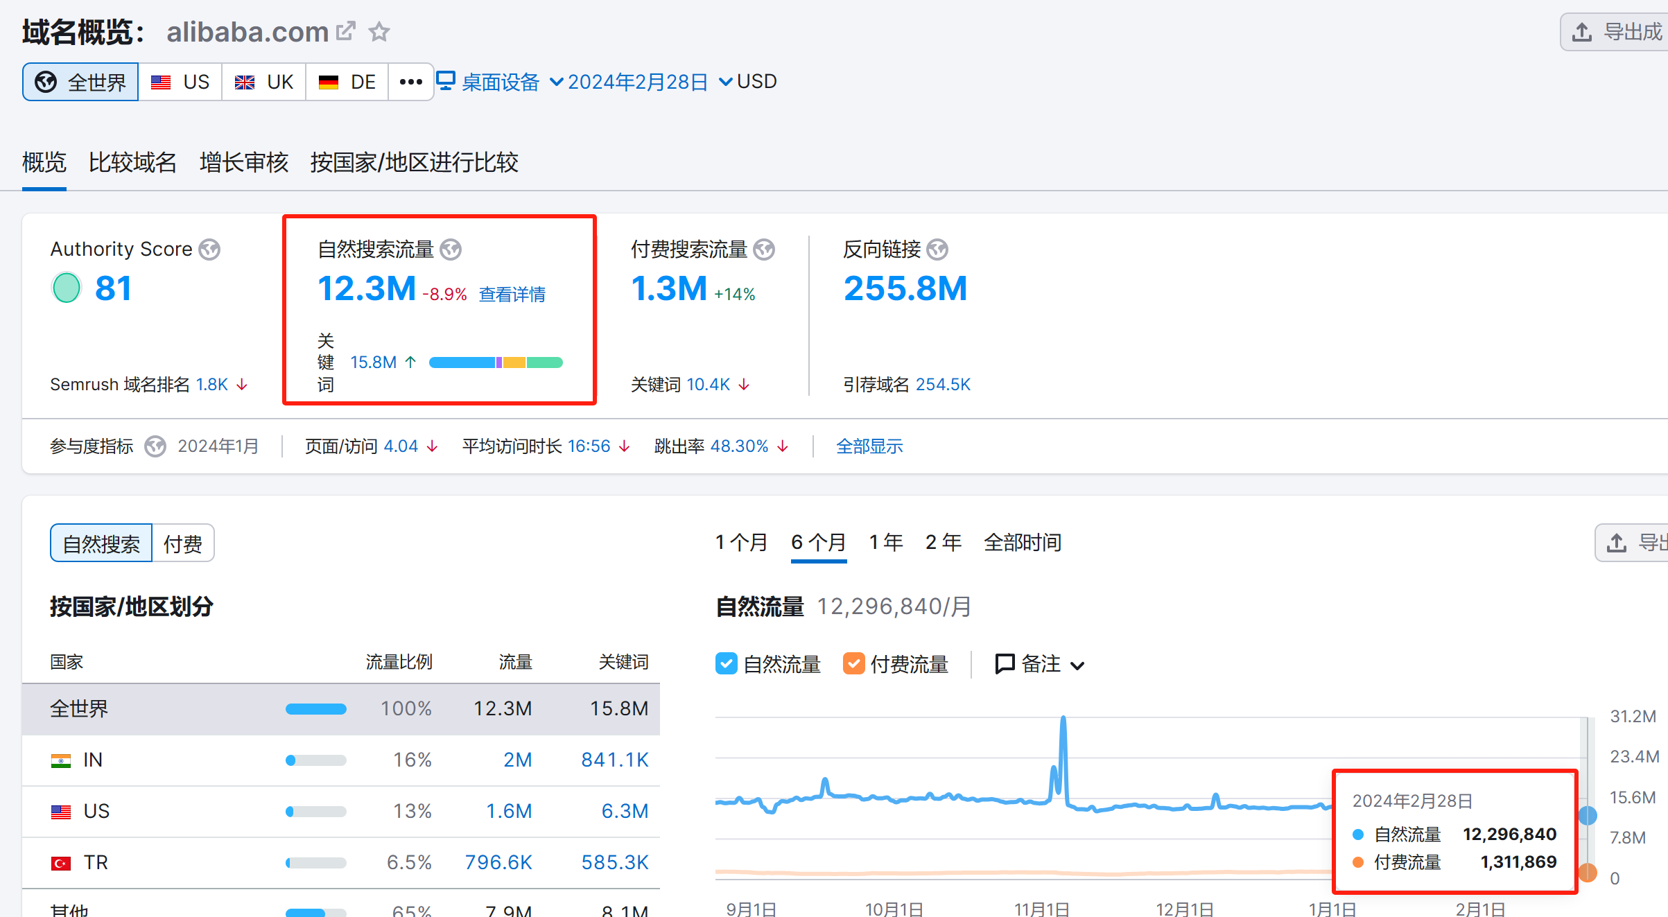Click the globe icon next to 自然搜索流量
The width and height of the screenshot is (1668, 917).
point(451,250)
